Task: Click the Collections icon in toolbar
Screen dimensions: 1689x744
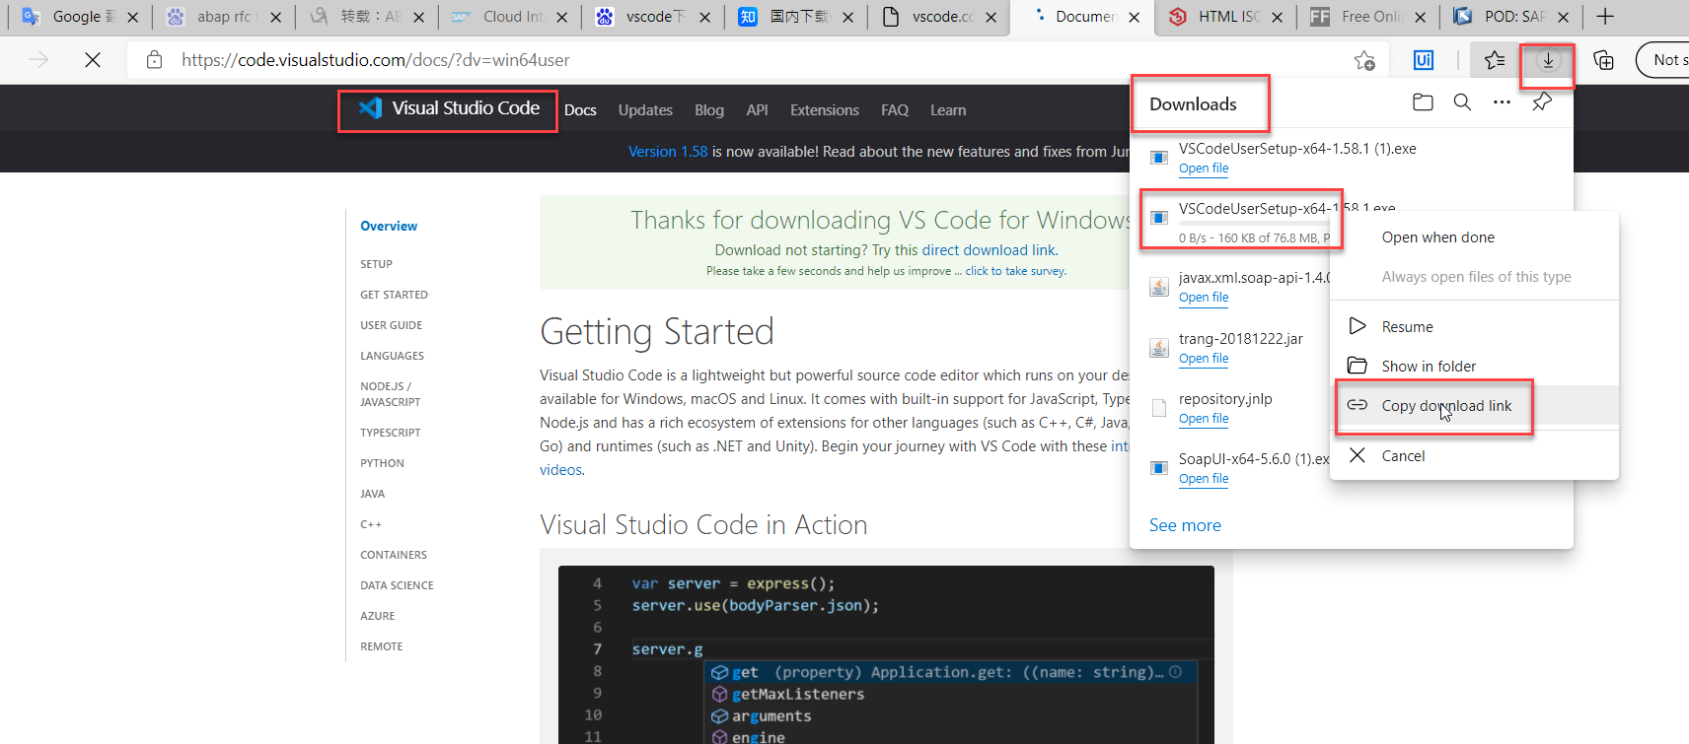Action: pyautogui.click(x=1604, y=60)
